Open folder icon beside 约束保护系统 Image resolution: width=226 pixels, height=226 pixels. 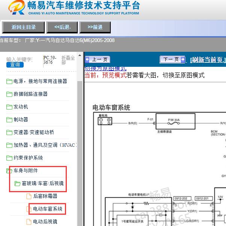pyautogui.click(x=9, y=158)
